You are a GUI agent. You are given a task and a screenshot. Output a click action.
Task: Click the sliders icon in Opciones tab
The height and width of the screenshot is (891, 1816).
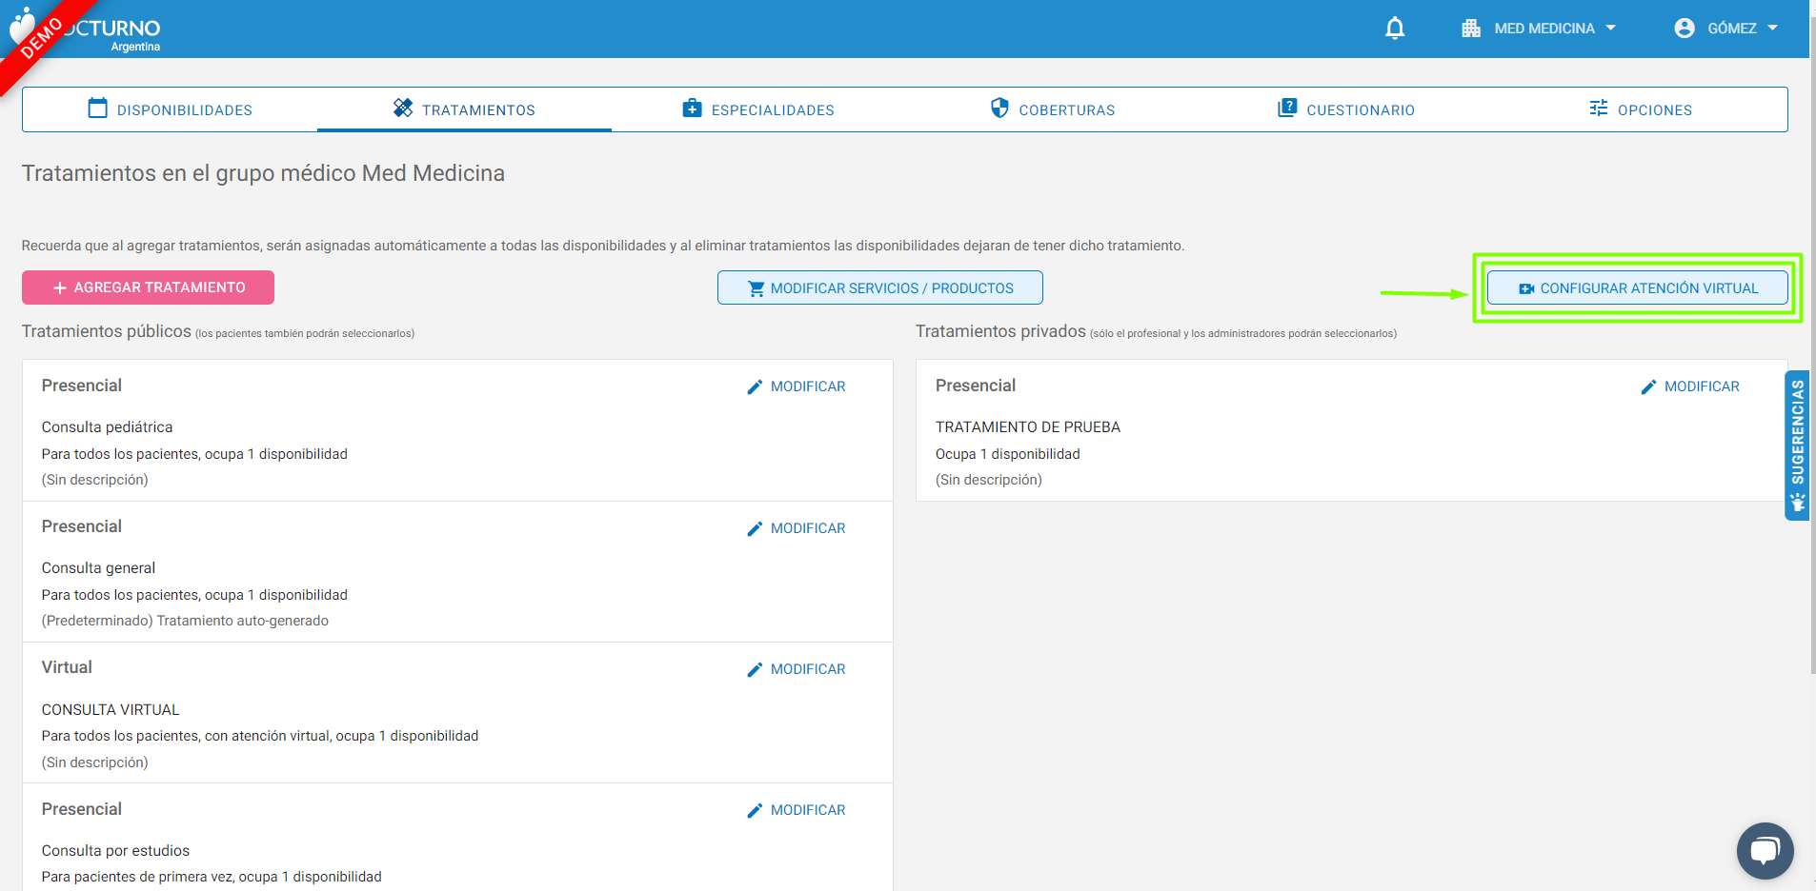(x=1599, y=108)
